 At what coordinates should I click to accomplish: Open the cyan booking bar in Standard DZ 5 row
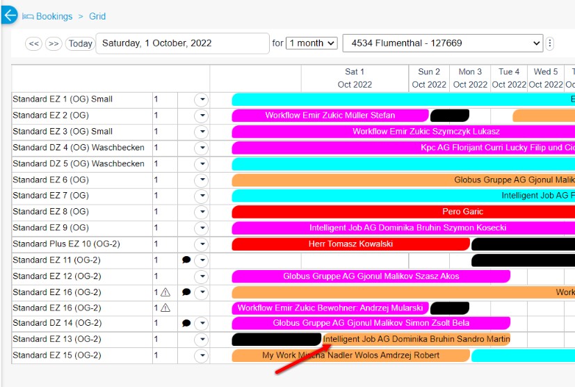click(x=403, y=164)
